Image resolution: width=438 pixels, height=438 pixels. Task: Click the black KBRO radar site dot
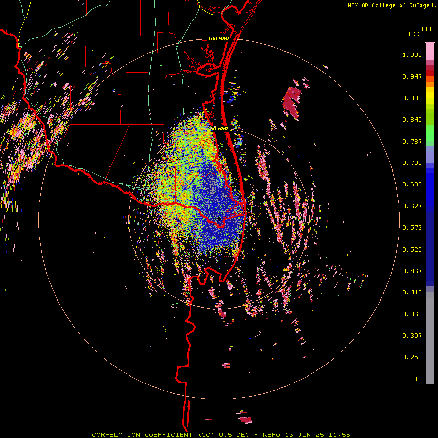pos(219,219)
